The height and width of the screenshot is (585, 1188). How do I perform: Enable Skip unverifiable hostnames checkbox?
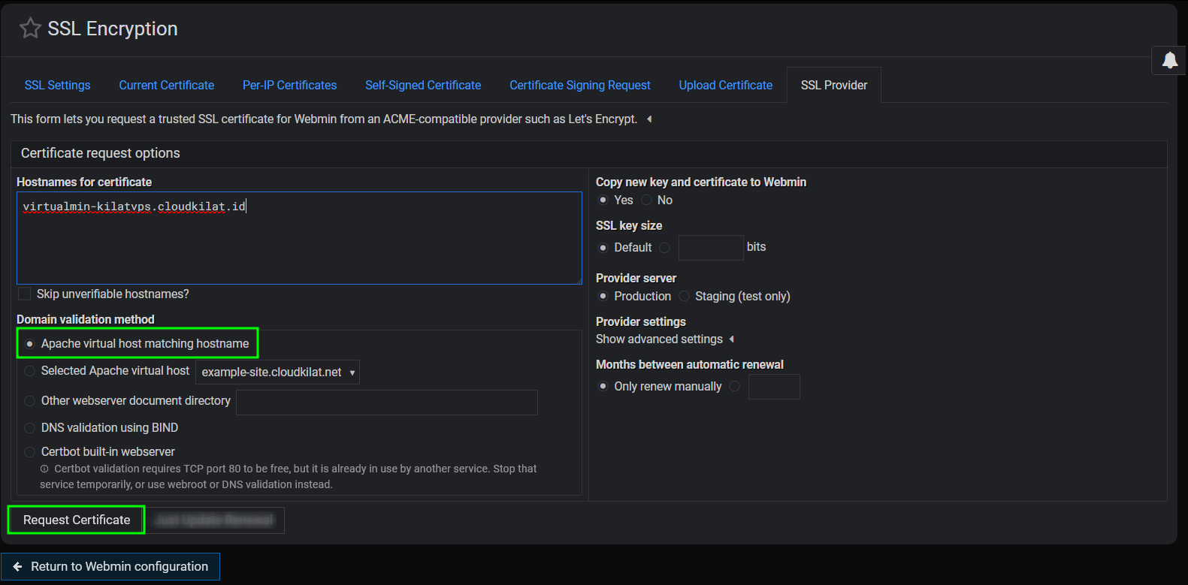[x=25, y=294]
